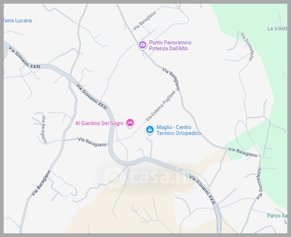The width and height of the screenshot is (291, 237).
Task: Select the Parco Sa green park label
Action: 277,216
